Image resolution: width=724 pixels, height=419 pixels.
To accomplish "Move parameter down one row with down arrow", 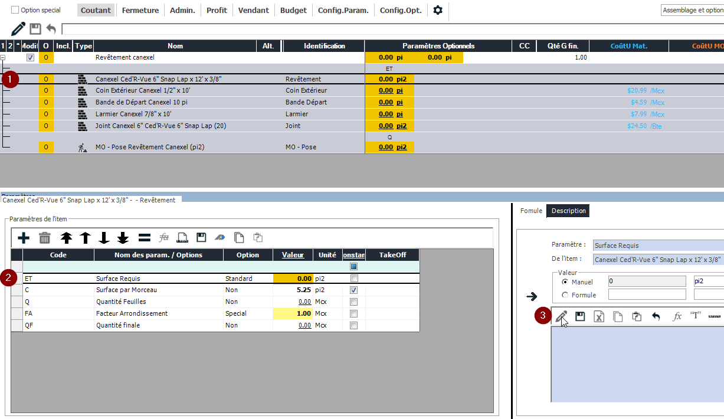I will pos(104,238).
